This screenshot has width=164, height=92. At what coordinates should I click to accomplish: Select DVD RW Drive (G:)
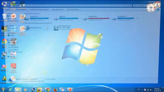(x=34, y=28)
